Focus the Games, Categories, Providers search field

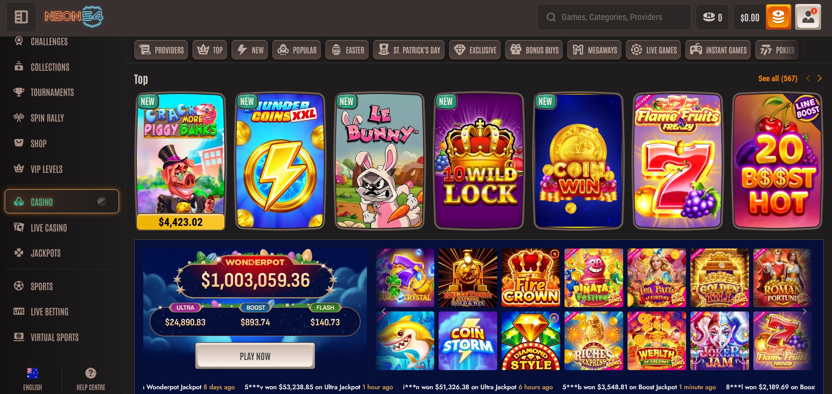click(614, 17)
